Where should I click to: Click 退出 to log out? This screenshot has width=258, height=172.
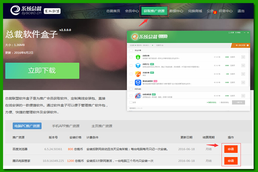[241, 11]
